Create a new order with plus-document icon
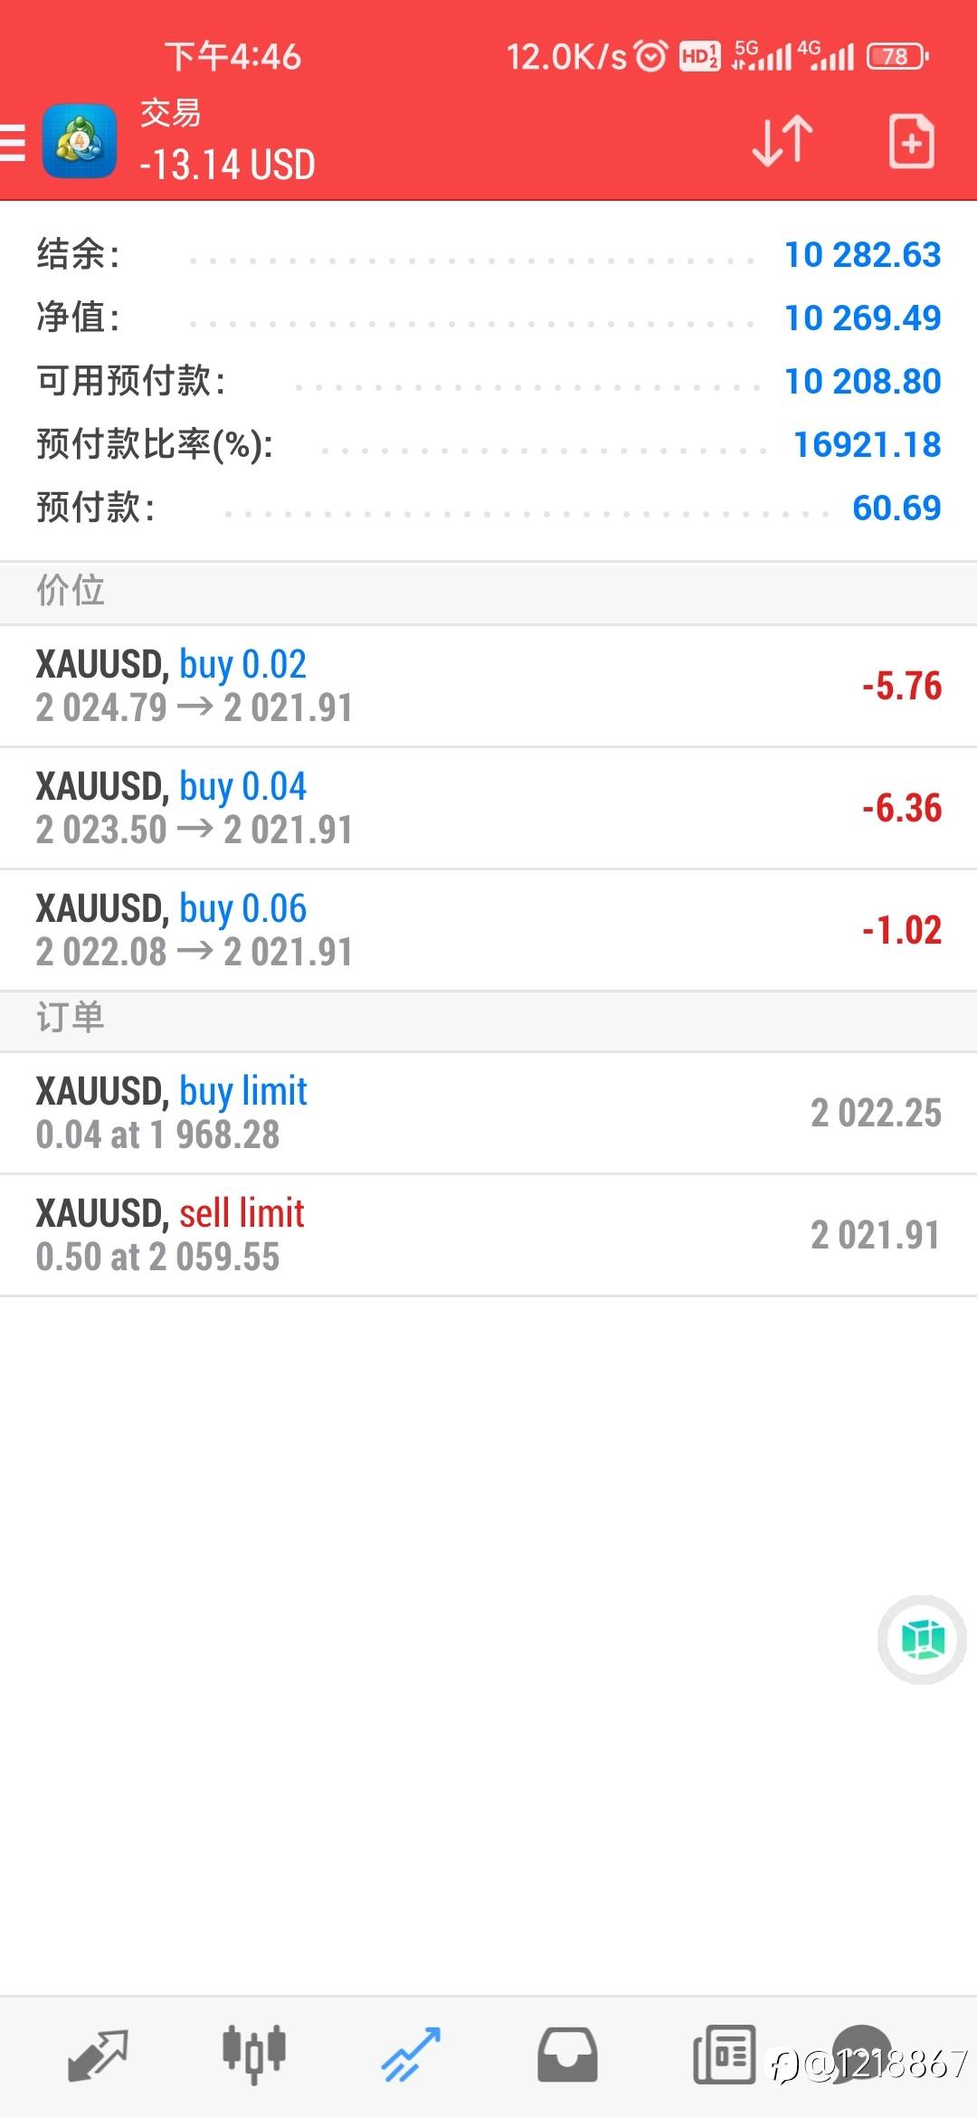Screen dimensions: 977x2117 pos(911,141)
